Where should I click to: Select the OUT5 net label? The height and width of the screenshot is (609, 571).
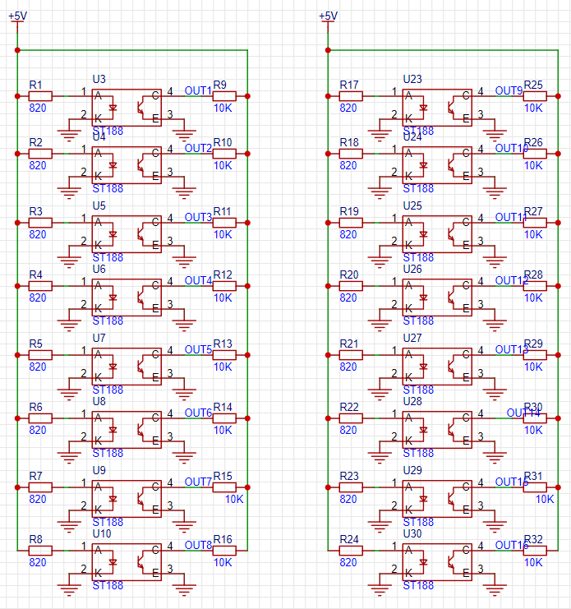pos(198,349)
